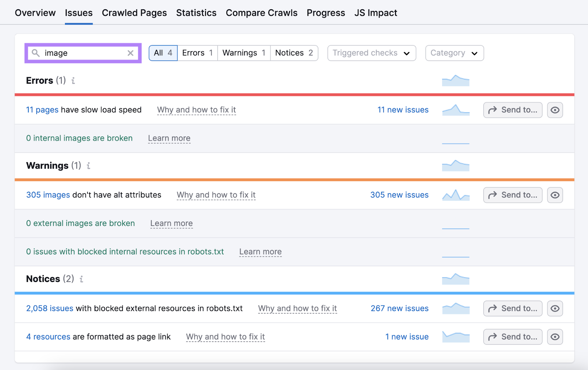Click the sparkline chart for Errors section
Viewport: 588px width, 370px height.
455,80
